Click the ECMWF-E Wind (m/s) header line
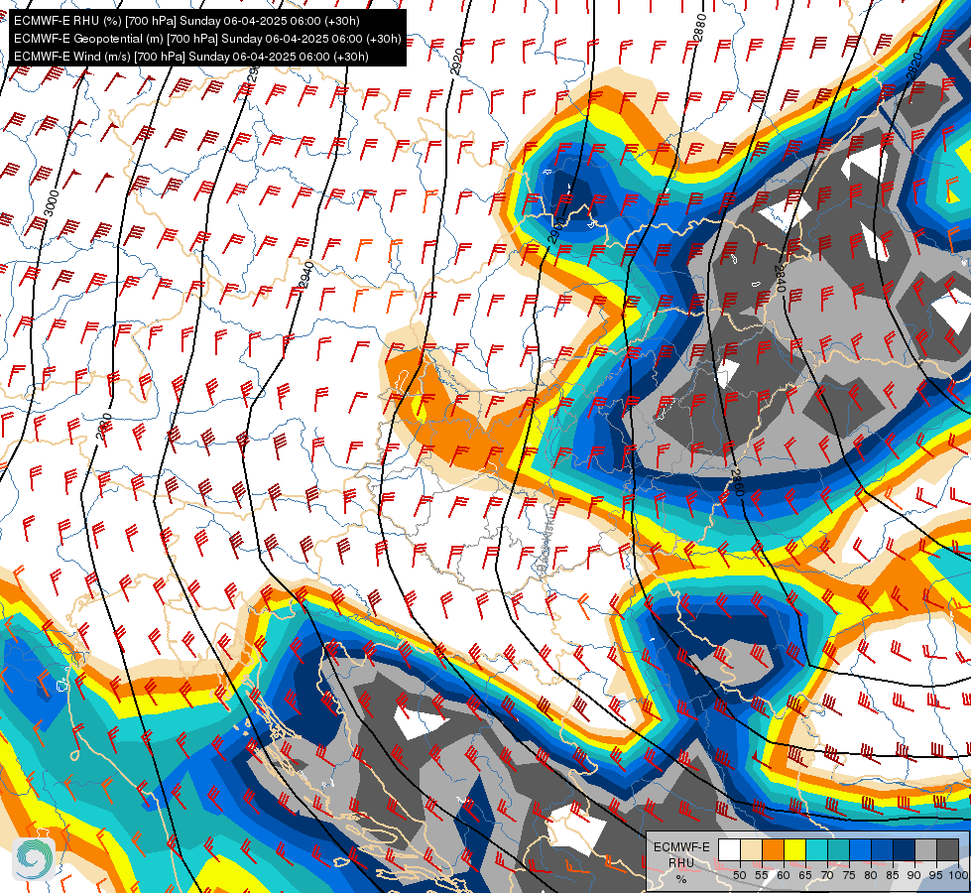Image resolution: width=971 pixels, height=893 pixels. click(x=190, y=57)
